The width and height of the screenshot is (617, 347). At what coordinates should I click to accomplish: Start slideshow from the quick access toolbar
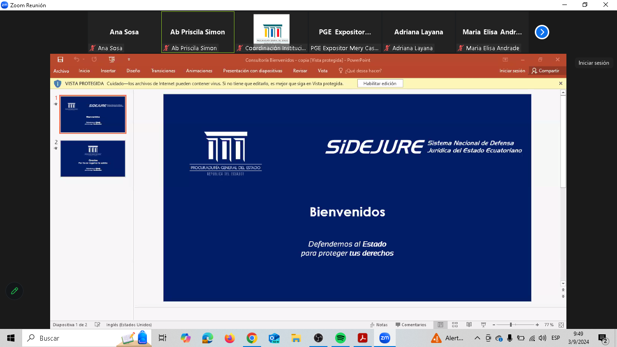[112, 60]
